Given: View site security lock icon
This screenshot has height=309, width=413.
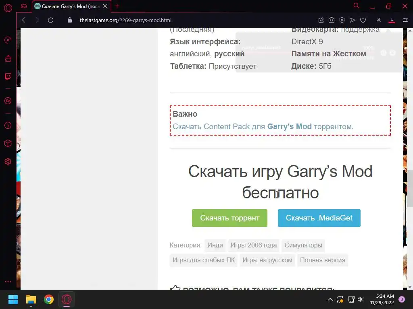Looking at the screenshot, I should 69,20.
